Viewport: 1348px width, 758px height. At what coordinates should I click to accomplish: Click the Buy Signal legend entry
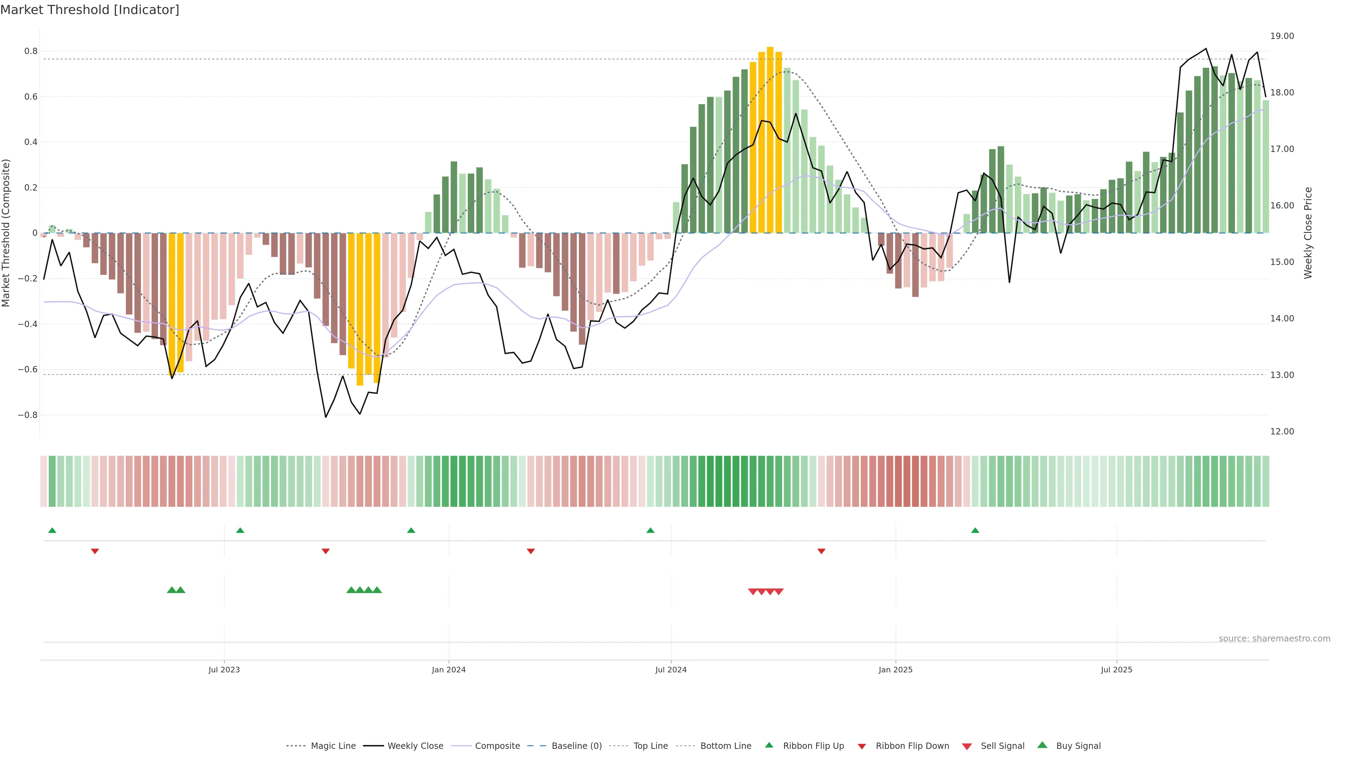tap(1078, 745)
